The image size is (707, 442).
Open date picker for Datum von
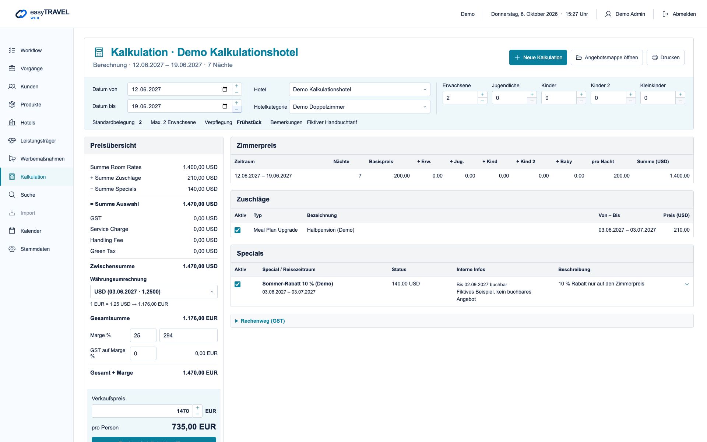pos(225,90)
